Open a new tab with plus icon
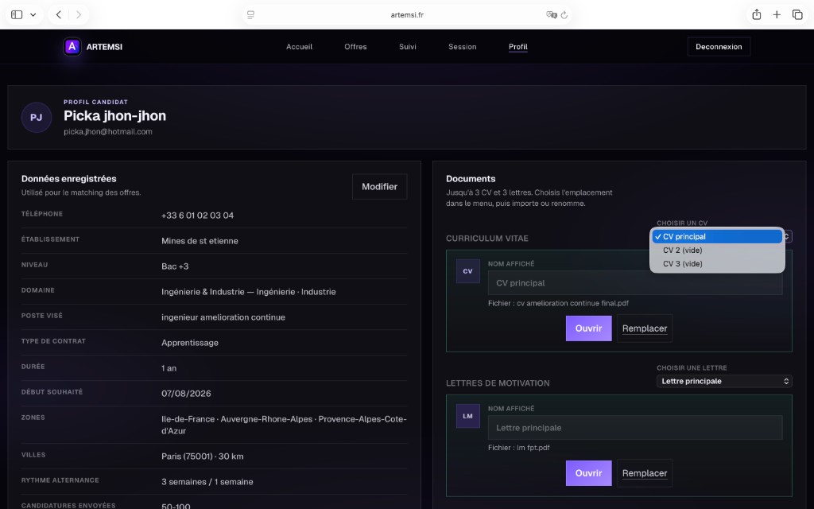The width and height of the screenshot is (814, 509). (x=777, y=14)
